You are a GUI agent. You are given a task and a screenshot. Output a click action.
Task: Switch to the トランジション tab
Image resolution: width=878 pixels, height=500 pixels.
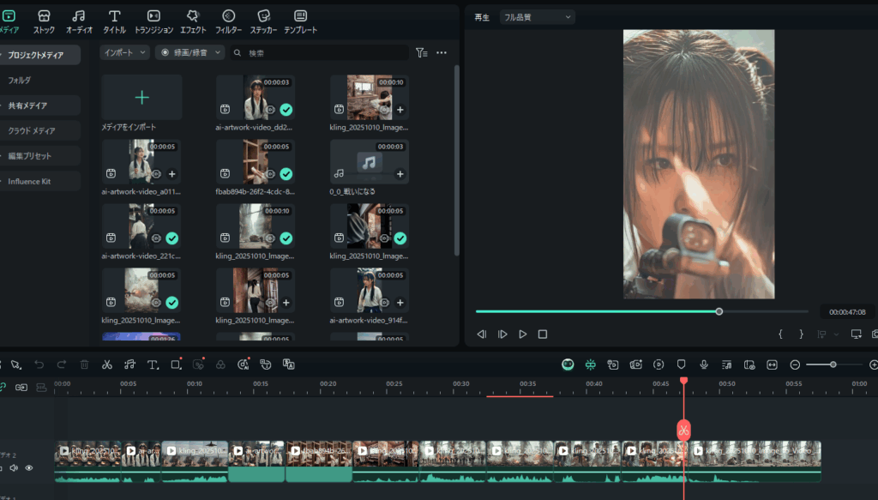tap(153, 21)
